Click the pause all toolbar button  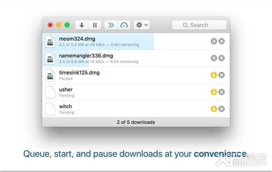click(95, 25)
